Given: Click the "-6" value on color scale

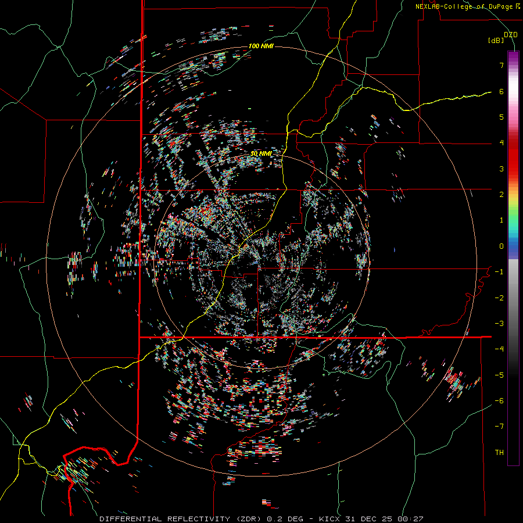Looking at the screenshot, I should pyautogui.click(x=499, y=401).
